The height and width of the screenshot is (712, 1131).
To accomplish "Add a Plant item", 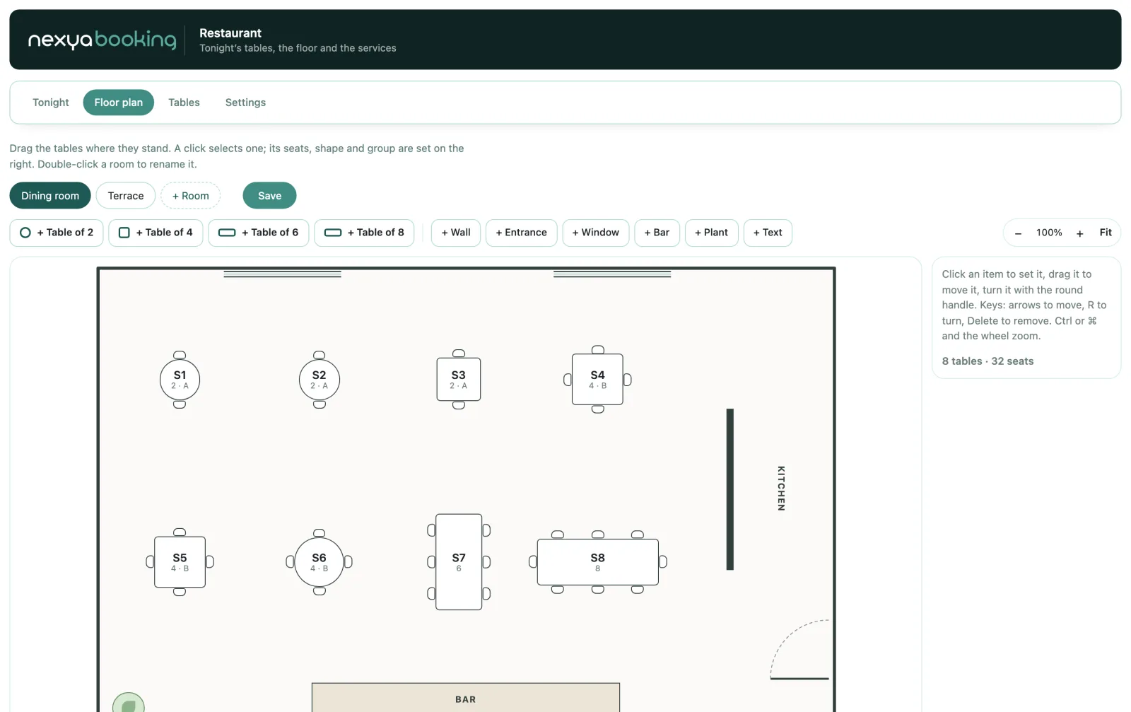I will click(712, 233).
